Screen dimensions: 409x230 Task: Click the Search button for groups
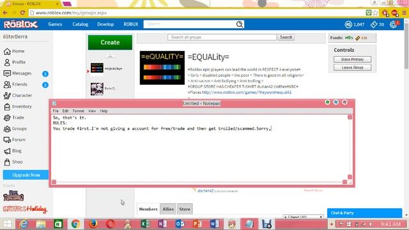[x=286, y=37]
